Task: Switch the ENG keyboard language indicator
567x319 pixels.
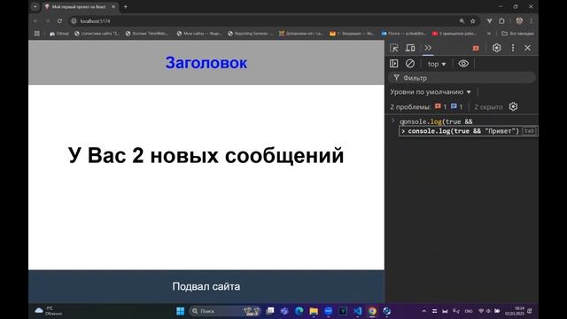Action: 469,311
